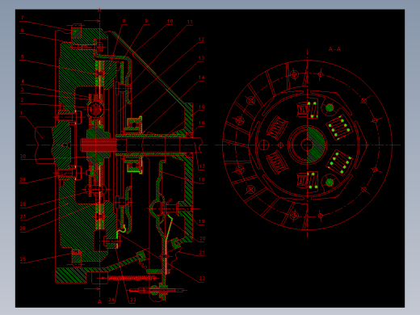Select the hatched hub center in A-A view
The width and height of the screenshot is (420, 315).
tap(316, 145)
